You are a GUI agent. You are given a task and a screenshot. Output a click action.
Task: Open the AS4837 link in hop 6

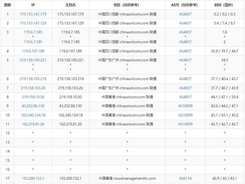185,79
